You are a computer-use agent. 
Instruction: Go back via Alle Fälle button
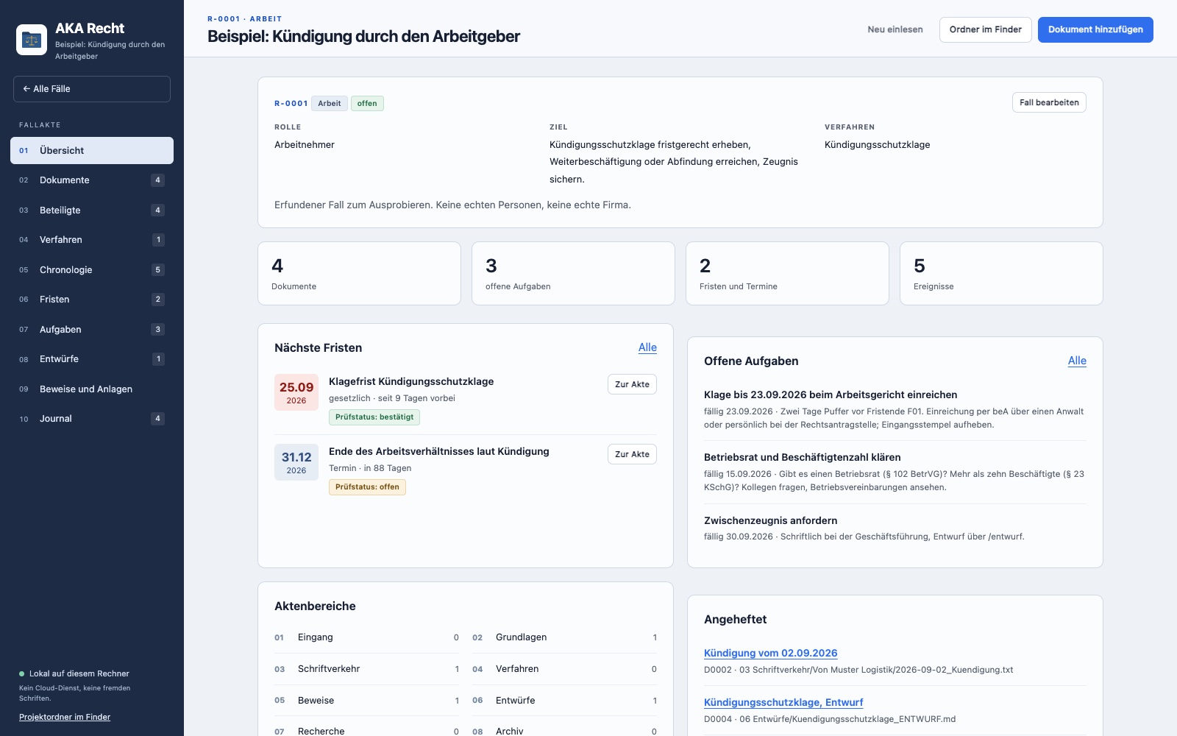92,89
